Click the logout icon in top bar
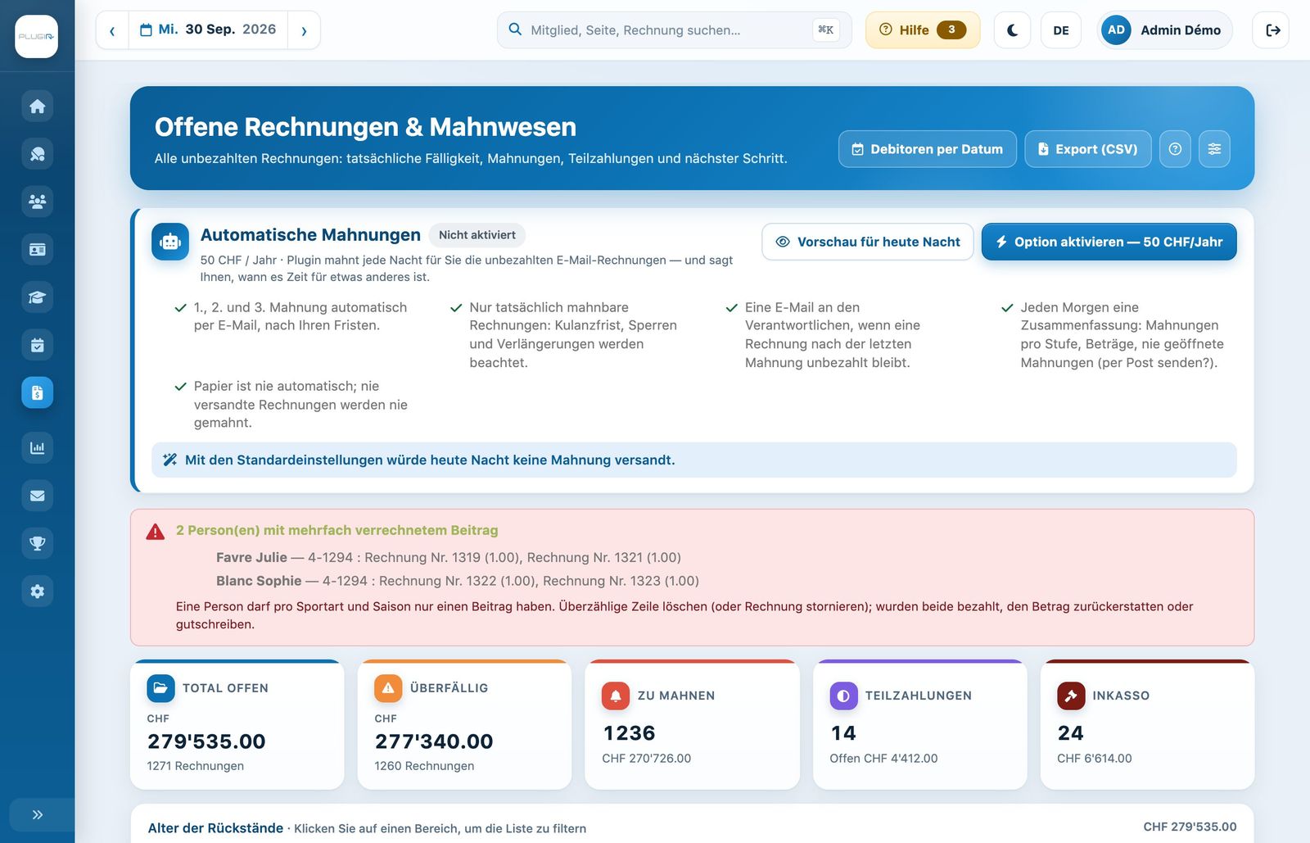Image resolution: width=1310 pixels, height=843 pixels. (1272, 30)
